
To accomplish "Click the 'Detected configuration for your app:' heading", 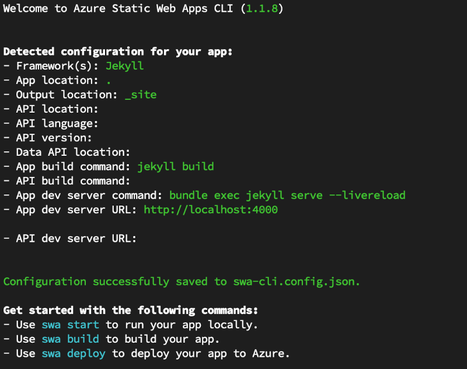I will click(x=118, y=52).
